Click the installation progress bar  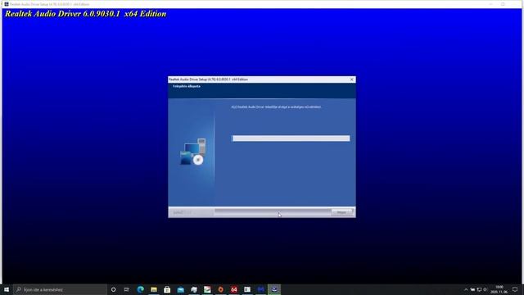pyautogui.click(x=291, y=138)
